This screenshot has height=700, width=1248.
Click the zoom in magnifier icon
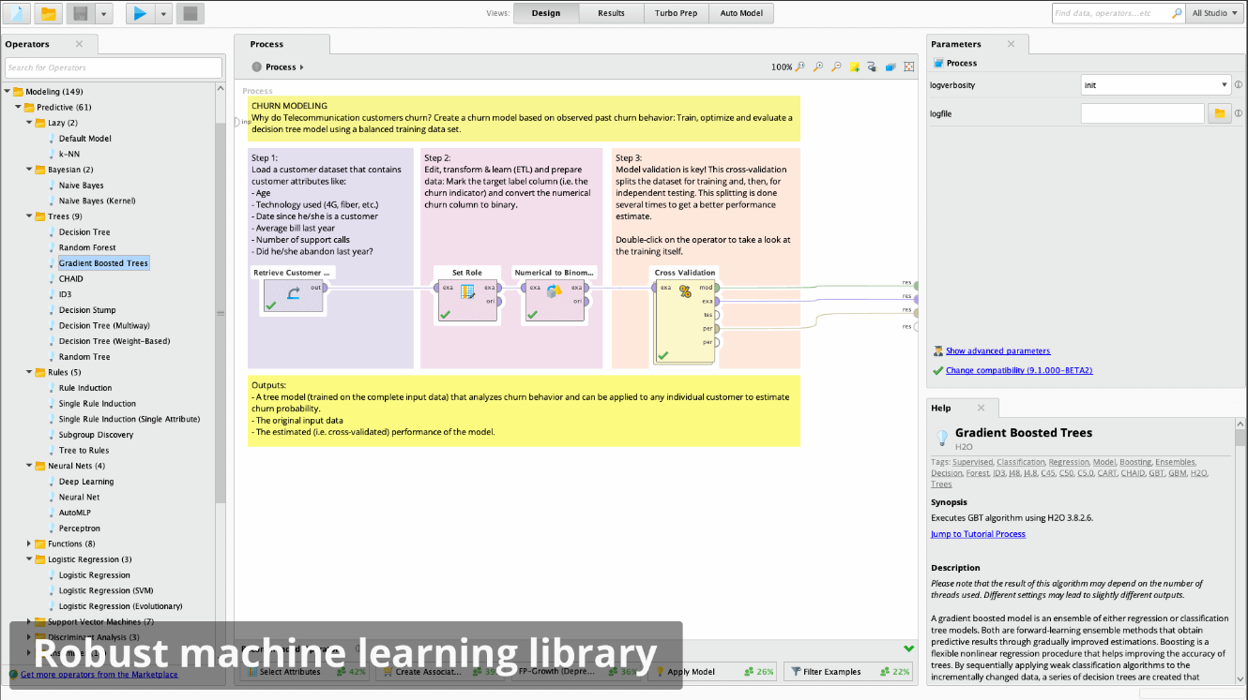tap(818, 67)
